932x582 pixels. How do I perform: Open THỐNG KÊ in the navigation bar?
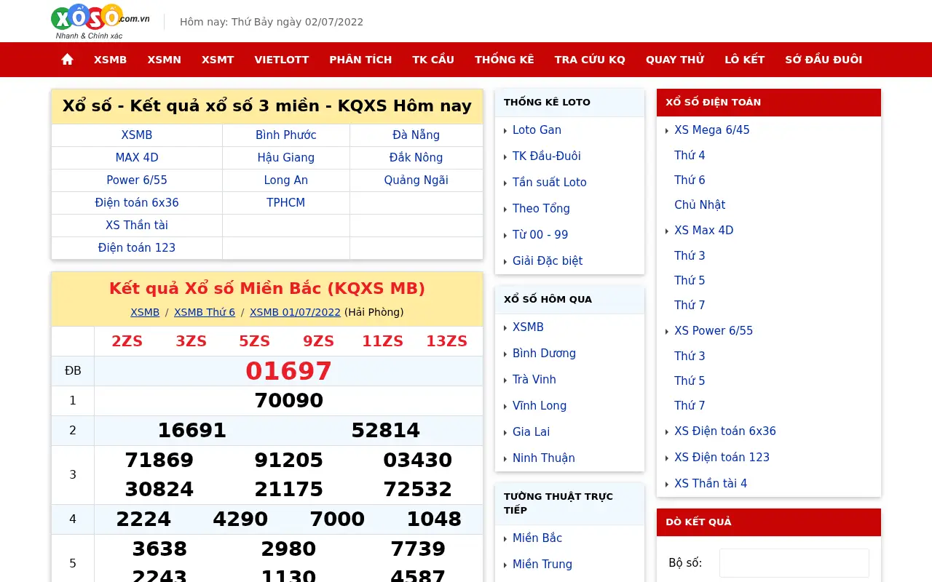pos(505,60)
